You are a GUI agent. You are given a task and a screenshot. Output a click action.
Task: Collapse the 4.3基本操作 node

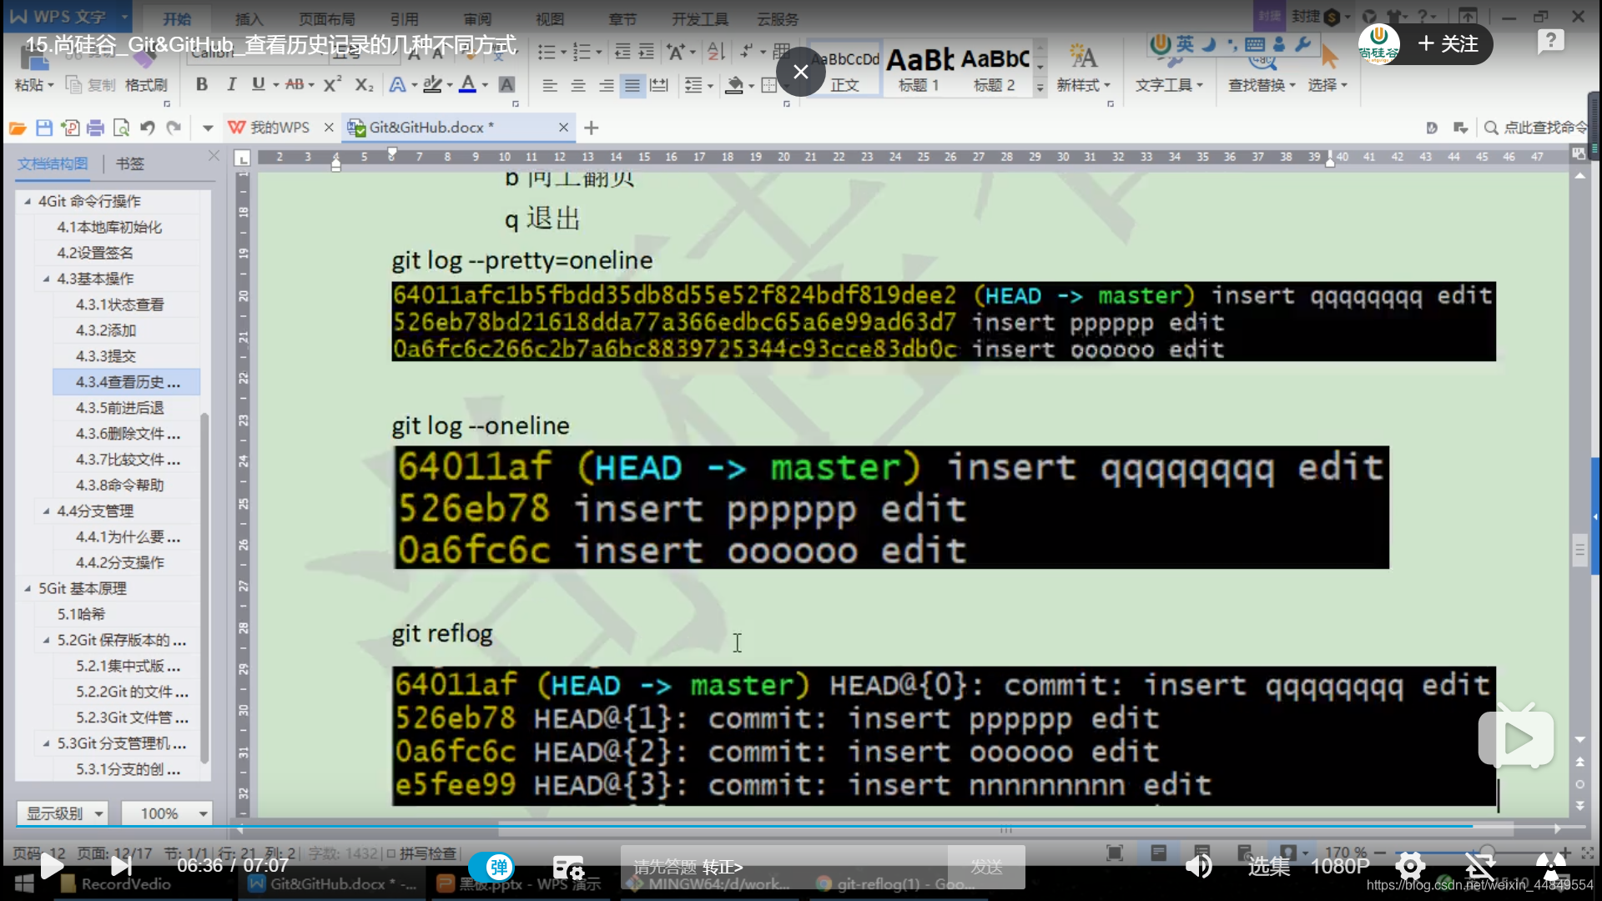click(x=46, y=279)
